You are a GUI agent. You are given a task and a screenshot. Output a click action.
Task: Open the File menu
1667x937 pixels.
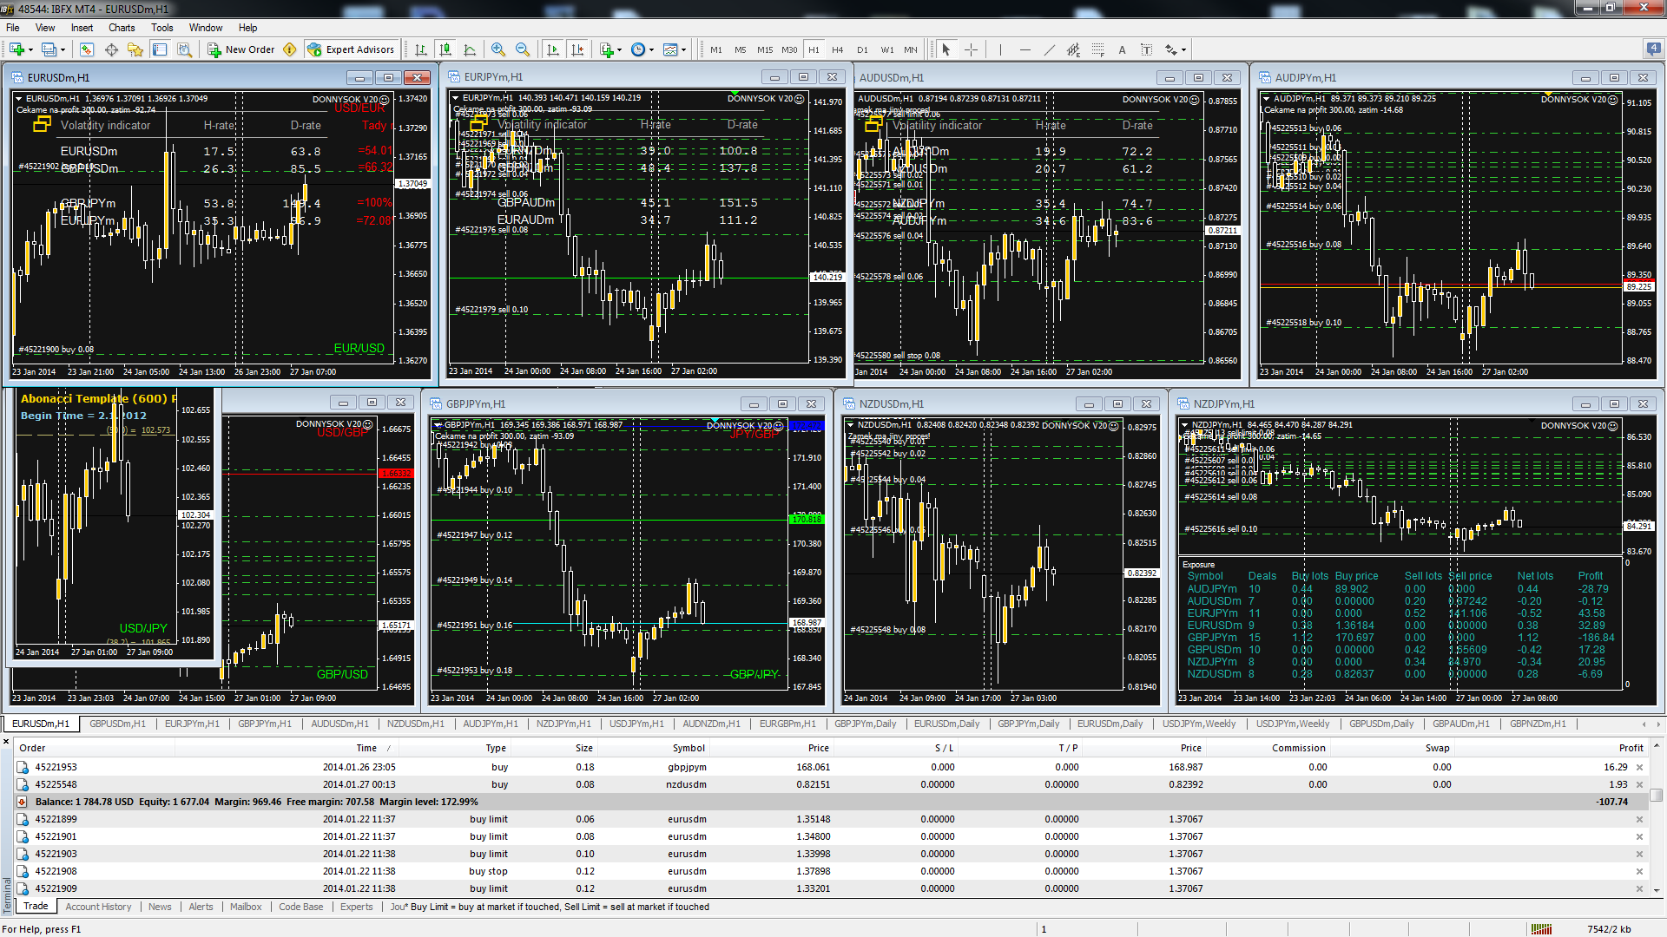(13, 28)
